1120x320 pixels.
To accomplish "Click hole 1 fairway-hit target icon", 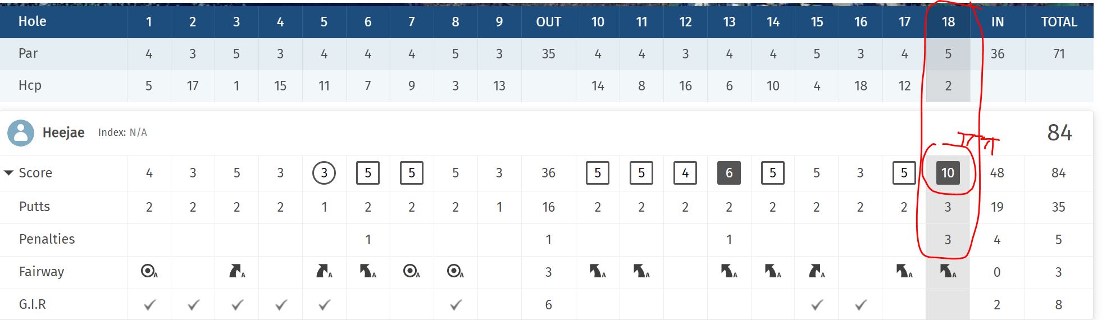I will click(148, 272).
